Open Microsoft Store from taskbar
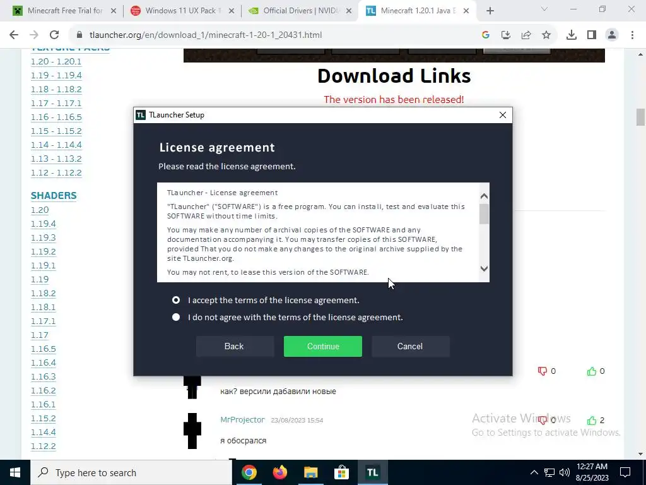 (341, 472)
